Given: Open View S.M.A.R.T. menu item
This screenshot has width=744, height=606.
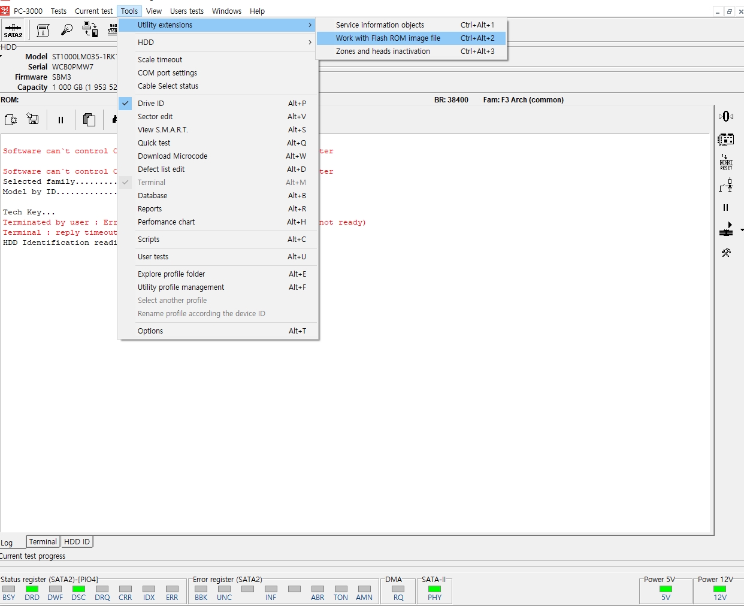Looking at the screenshot, I should tap(218, 130).
